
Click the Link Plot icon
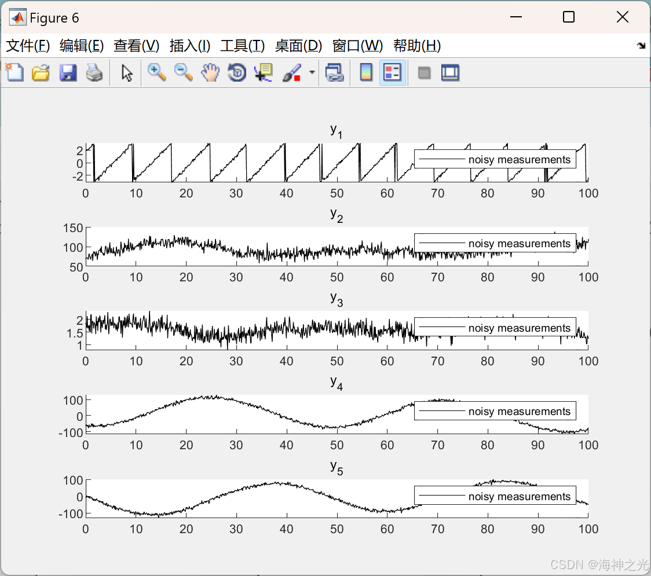(x=335, y=72)
